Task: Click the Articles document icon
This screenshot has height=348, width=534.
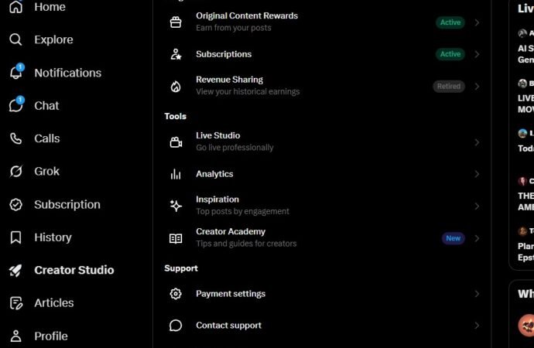Action: pyautogui.click(x=16, y=303)
